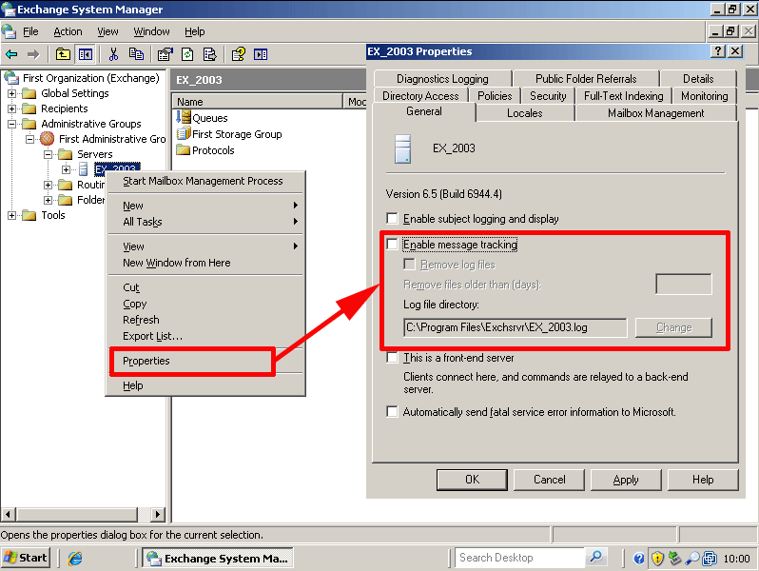This screenshot has height=571, width=759.
Task: Click the blue help tray icon
Action: pyautogui.click(x=639, y=559)
